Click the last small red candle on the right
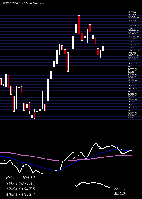 coord(106,45)
